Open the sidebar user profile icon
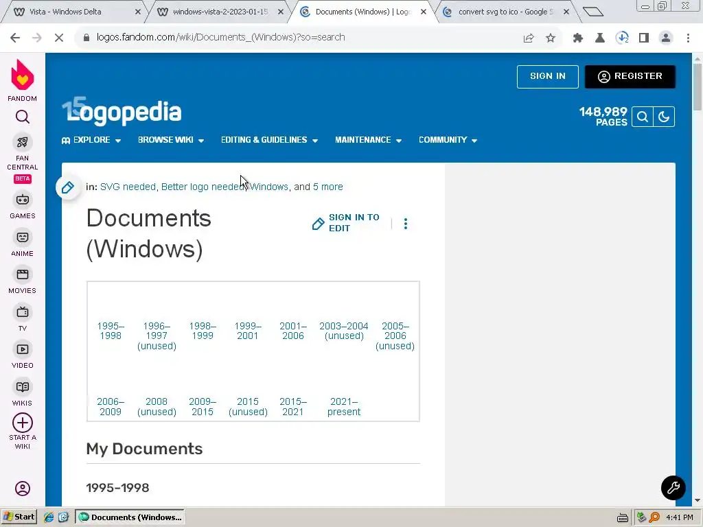 (x=23, y=488)
